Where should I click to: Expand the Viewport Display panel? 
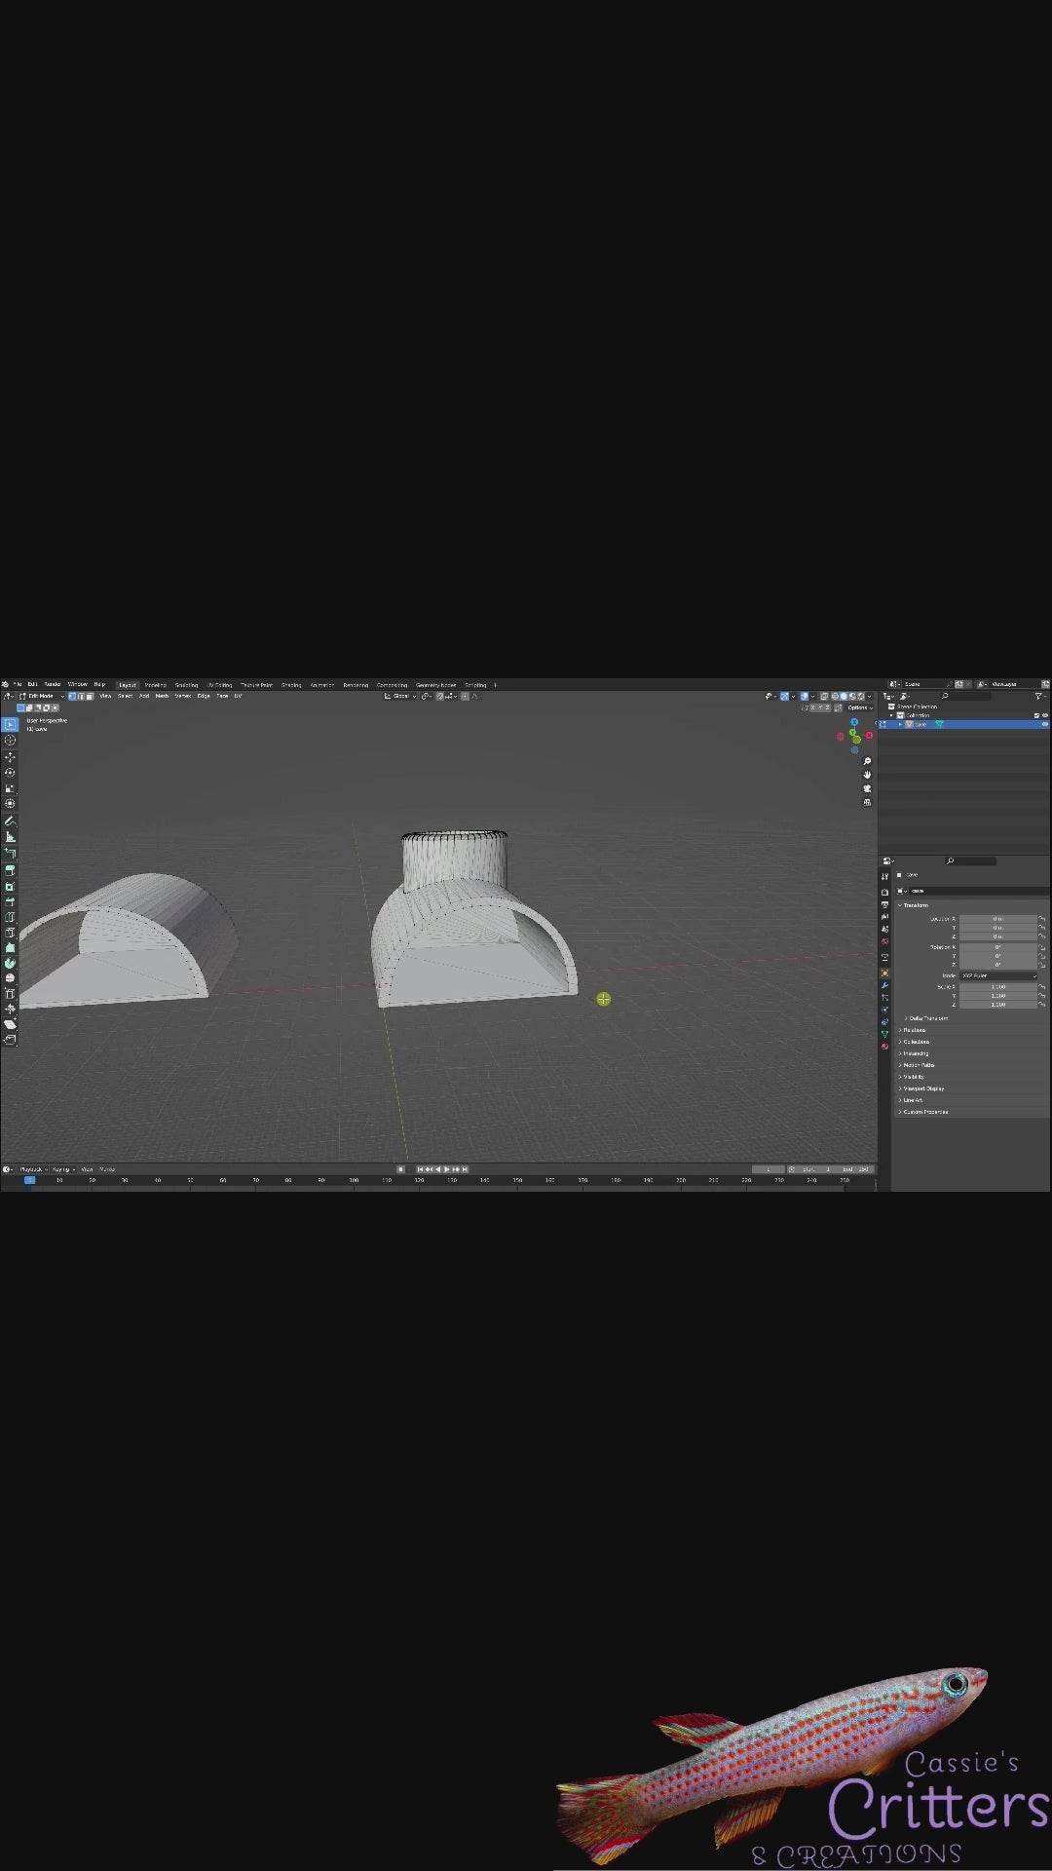pyautogui.click(x=923, y=1088)
